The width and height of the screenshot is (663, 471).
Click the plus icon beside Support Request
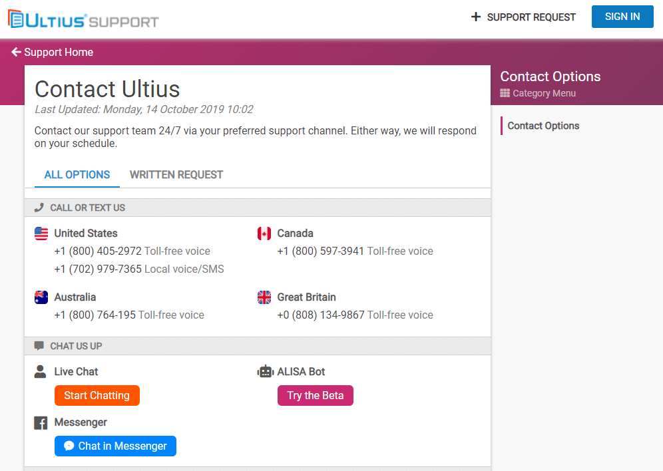point(476,17)
